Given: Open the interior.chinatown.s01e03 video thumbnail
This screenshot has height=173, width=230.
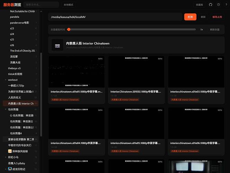Looking at the screenshot, I should (196, 72).
